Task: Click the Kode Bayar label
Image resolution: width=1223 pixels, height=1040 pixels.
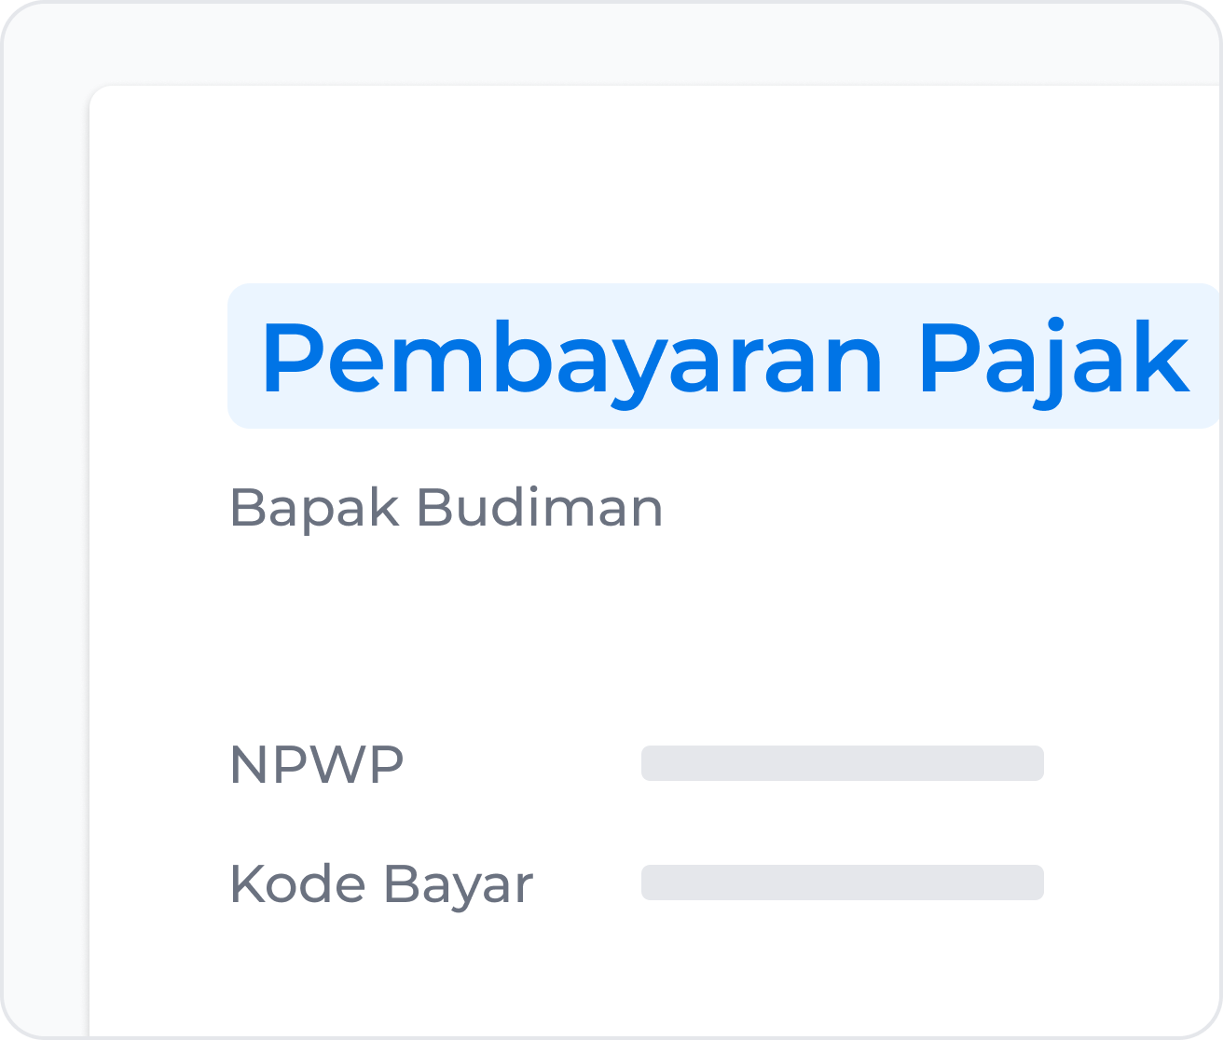Action: point(381,884)
